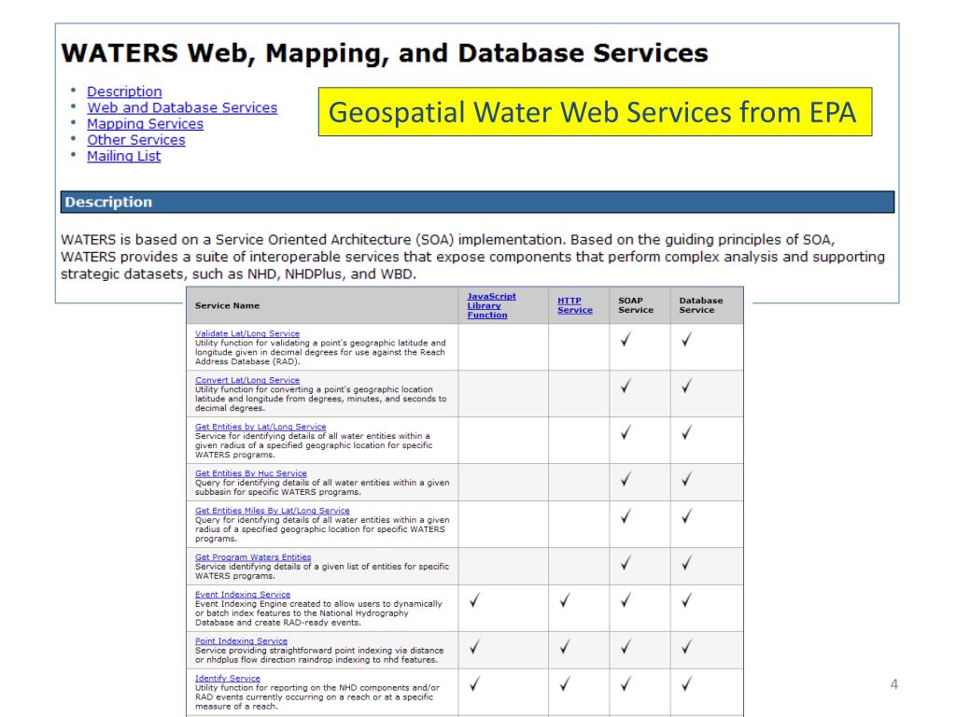
Task: Click HTTP checkmark in Identify Service row
Action: pyautogui.click(x=565, y=684)
